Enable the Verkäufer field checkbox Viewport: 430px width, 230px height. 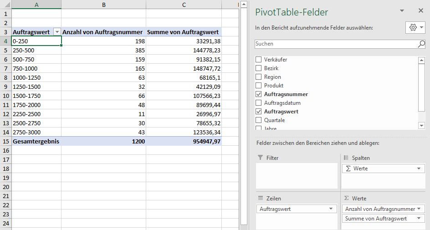[x=259, y=60]
